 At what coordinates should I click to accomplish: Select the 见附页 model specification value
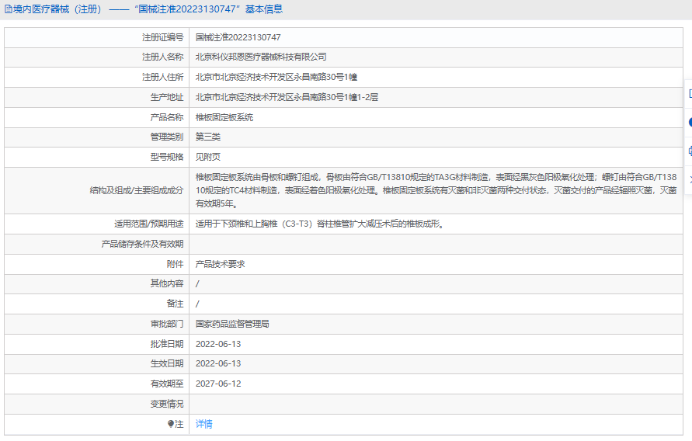coord(208,157)
